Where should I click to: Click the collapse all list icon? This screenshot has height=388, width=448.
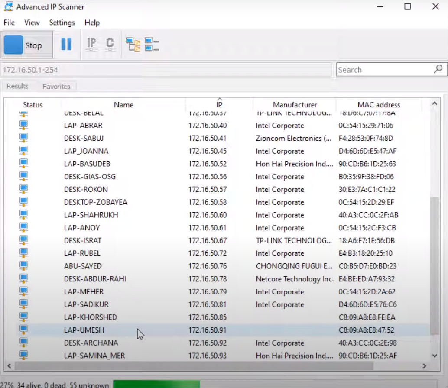[x=152, y=45]
